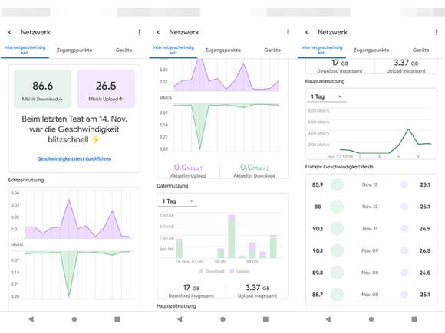
Task: Tap Android recents button on right screen
Action: (x=414, y=319)
